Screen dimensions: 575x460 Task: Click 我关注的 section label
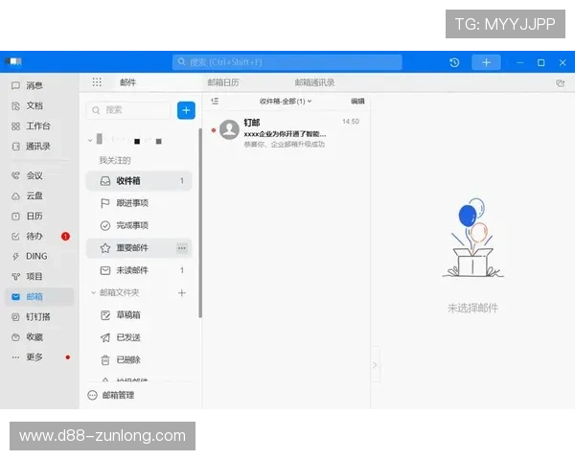[x=115, y=160]
